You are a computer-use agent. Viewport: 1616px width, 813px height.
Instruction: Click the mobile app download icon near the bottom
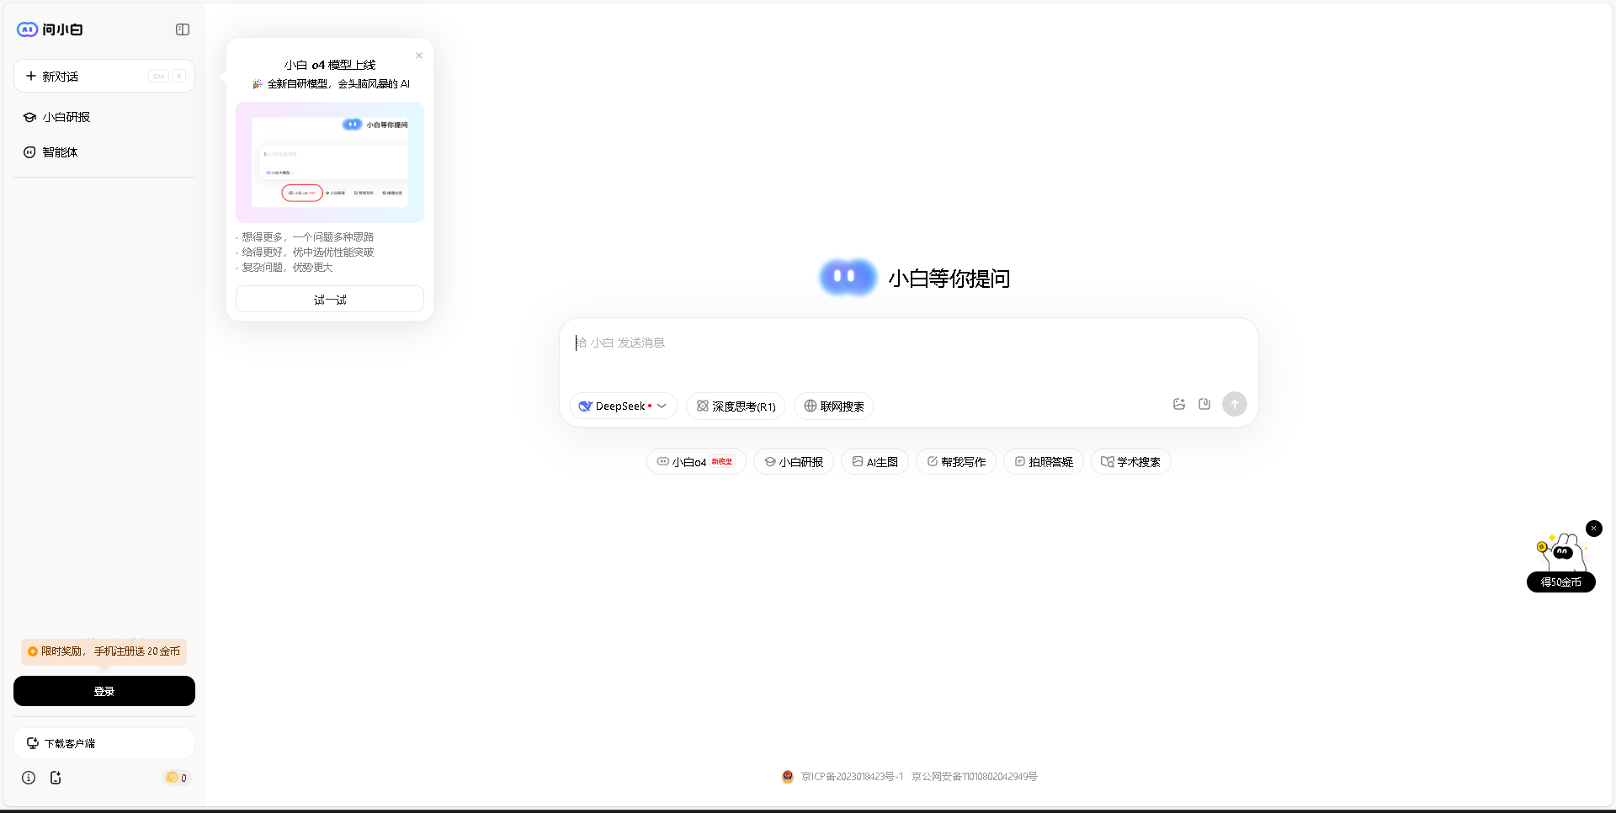pos(56,778)
